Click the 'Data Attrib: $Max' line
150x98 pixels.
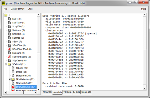click(x=55, y=83)
